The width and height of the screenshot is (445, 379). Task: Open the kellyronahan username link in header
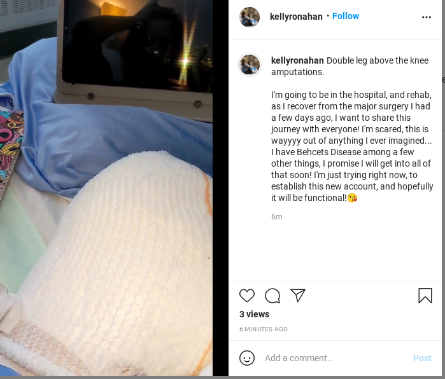[296, 17]
